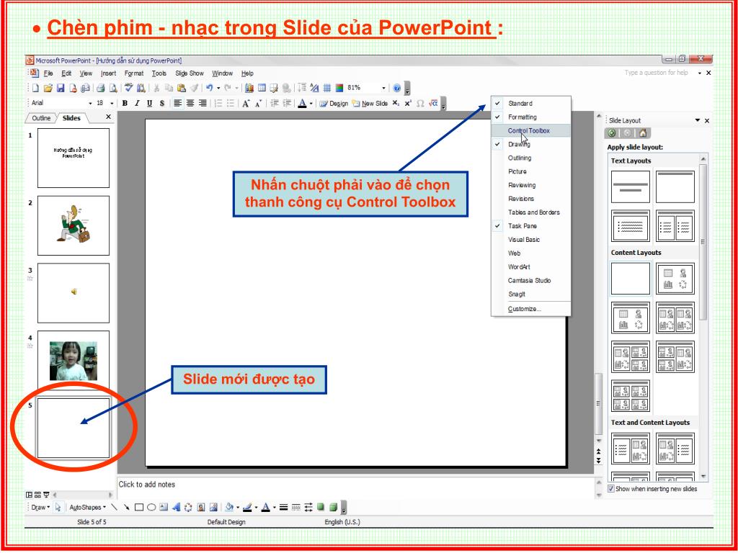Choose Customize... in the context menu

click(x=531, y=309)
